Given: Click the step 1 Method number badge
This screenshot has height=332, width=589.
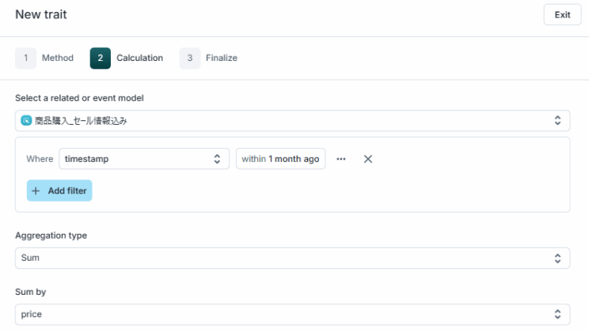Looking at the screenshot, I should [25, 58].
